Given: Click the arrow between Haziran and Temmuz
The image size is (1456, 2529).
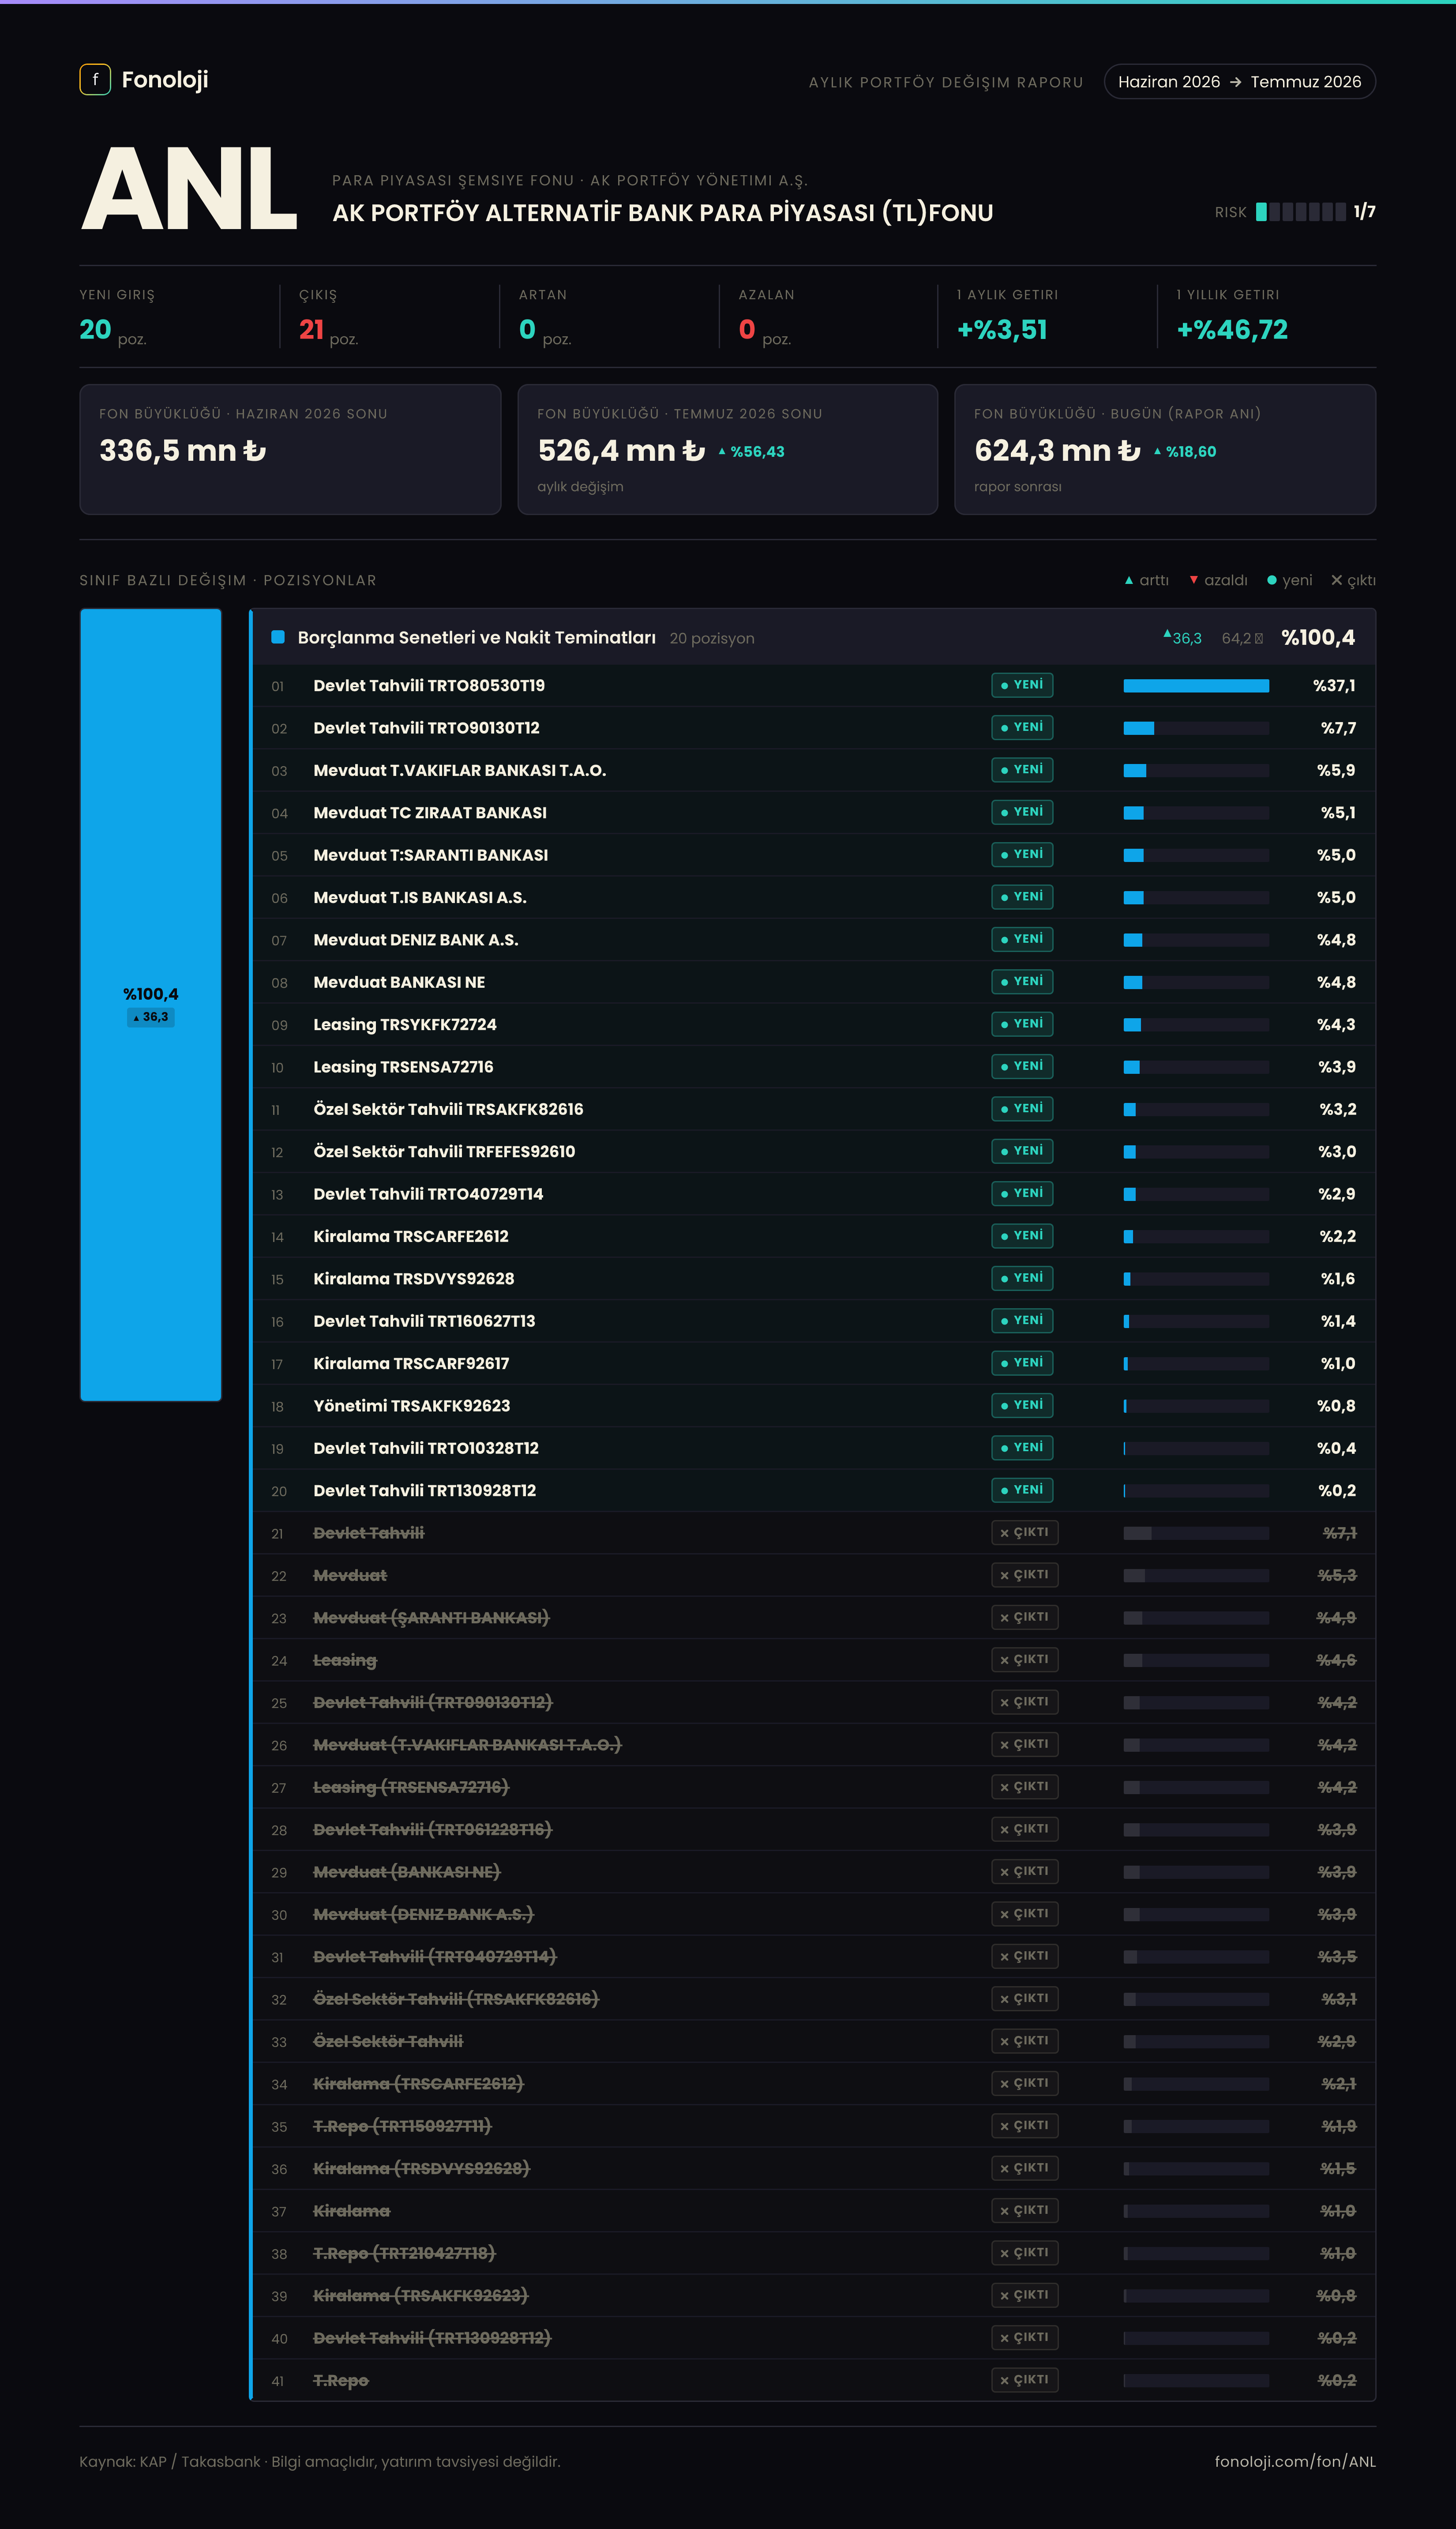Looking at the screenshot, I should coord(1235,82).
